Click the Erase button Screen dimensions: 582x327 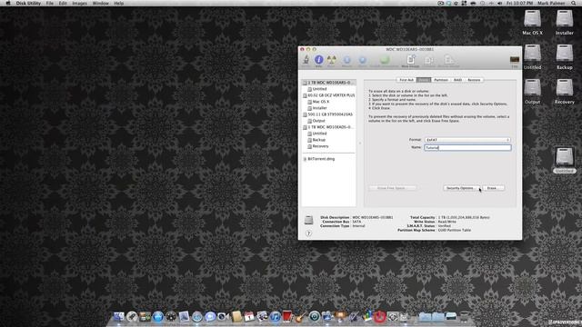[x=493, y=188]
